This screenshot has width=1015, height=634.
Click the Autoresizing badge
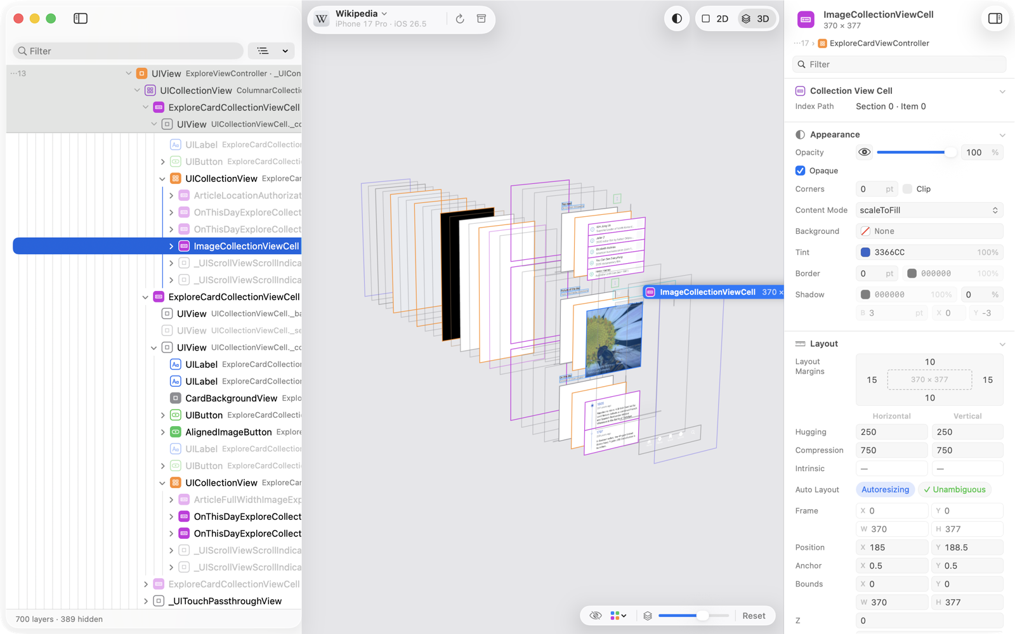pyautogui.click(x=885, y=489)
